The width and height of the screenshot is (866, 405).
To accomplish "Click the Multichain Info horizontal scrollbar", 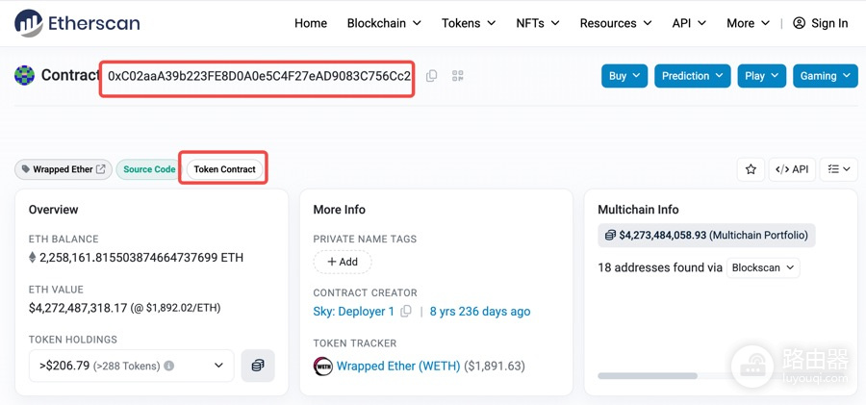I will 648,376.
